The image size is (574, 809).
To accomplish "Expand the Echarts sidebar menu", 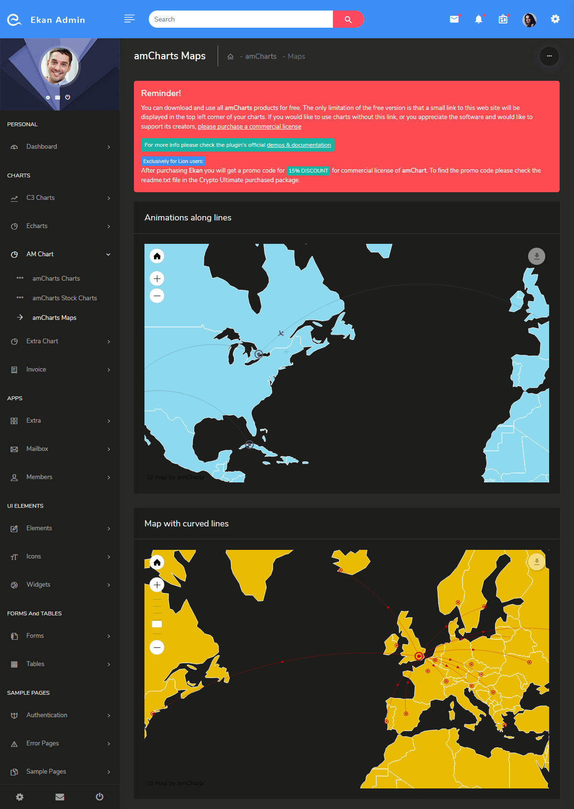I will (x=60, y=226).
